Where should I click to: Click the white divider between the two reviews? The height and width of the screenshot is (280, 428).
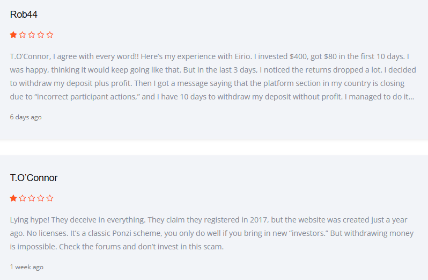click(214, 148)
